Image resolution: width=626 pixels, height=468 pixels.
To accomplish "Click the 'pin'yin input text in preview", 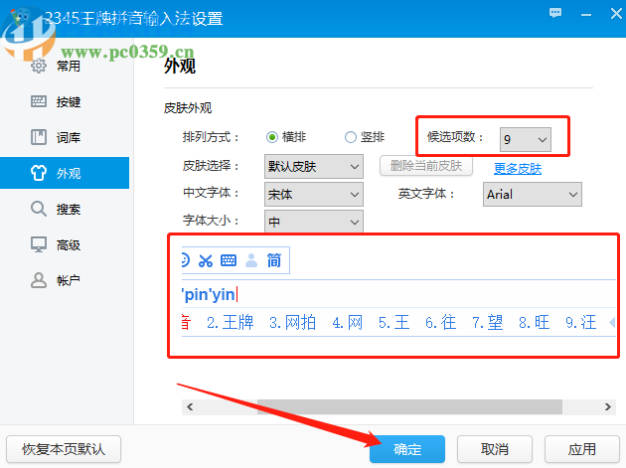I will 209,295.
